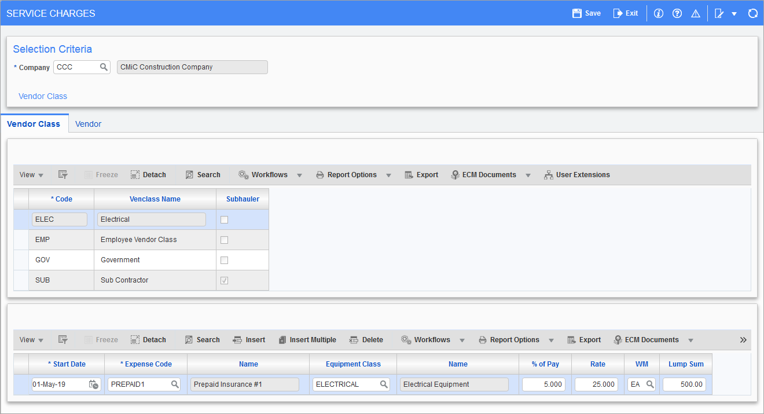Click the Lump Sum input field

pos(684,384)
